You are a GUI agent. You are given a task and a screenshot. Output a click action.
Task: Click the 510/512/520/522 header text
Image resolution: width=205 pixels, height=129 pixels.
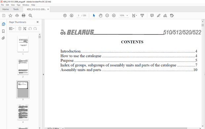182,32
